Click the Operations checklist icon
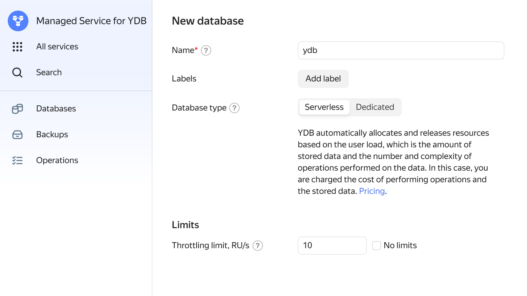 point(17,160)
